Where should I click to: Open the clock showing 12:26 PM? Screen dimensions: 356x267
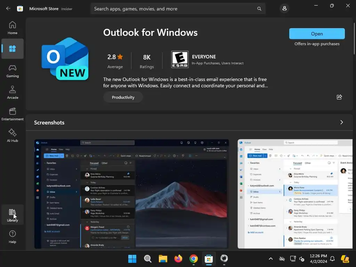pyautogui.click(x=318, y=259)
